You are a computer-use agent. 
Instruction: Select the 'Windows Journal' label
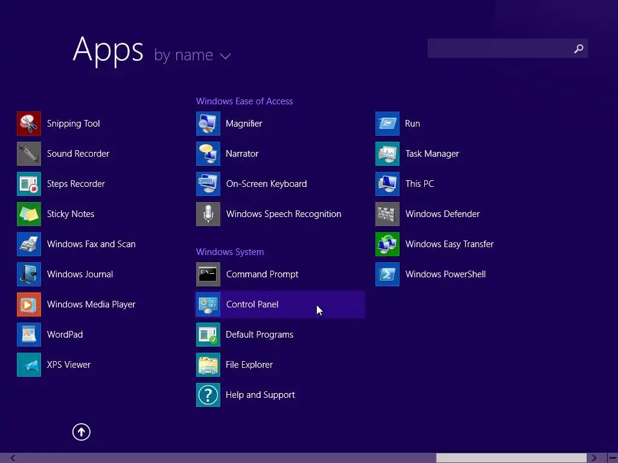click(80, 274)
